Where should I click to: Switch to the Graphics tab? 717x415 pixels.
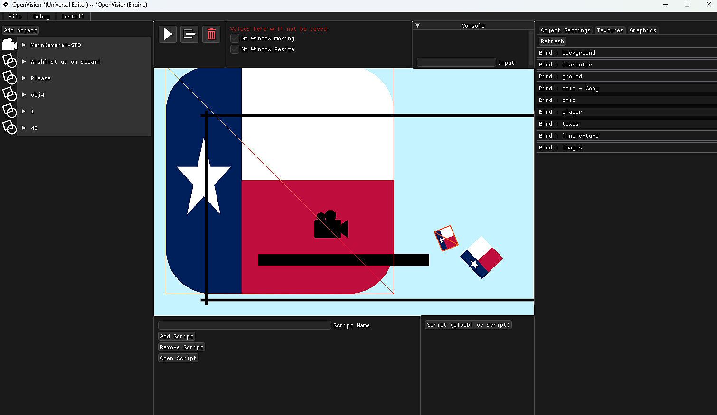(x=642, y=30)
